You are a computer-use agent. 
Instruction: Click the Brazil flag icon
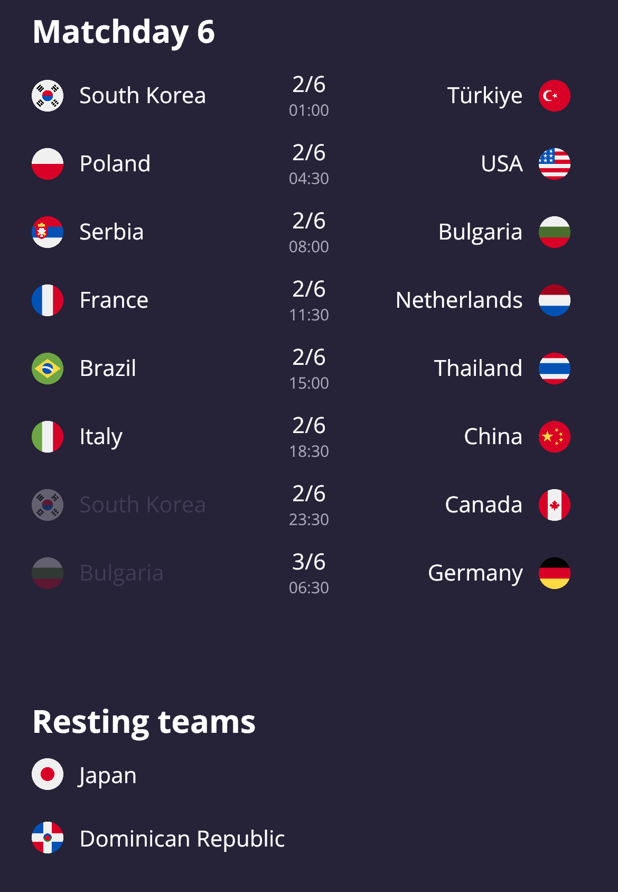(48, 369)
